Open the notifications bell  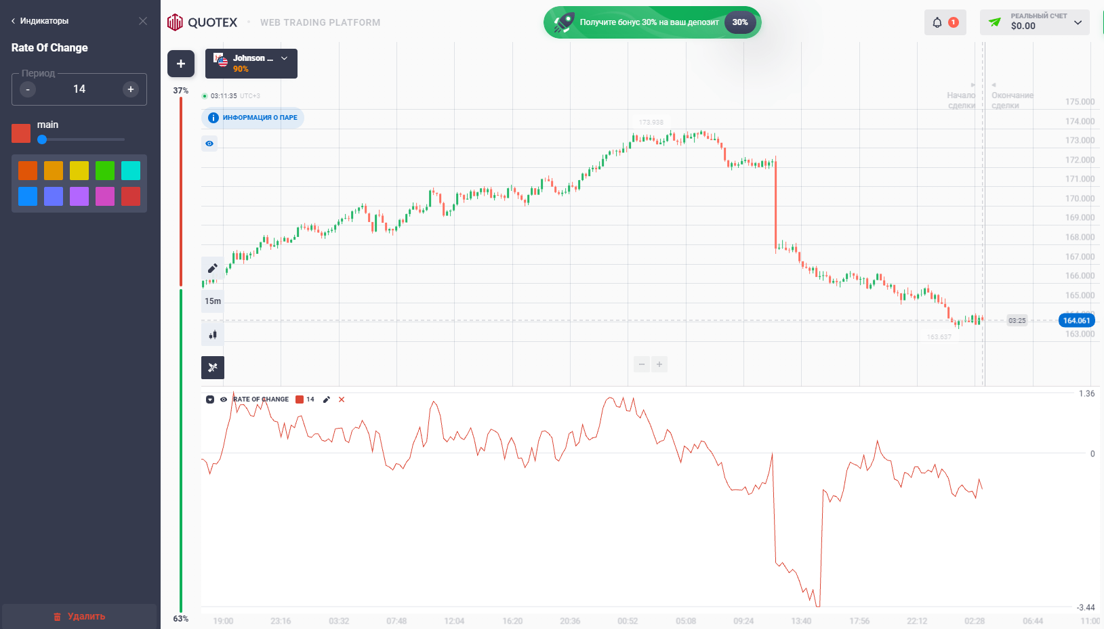[x=937, y=22]
